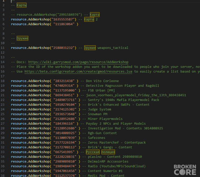Click the workshop ID "1635553587"

64,20
